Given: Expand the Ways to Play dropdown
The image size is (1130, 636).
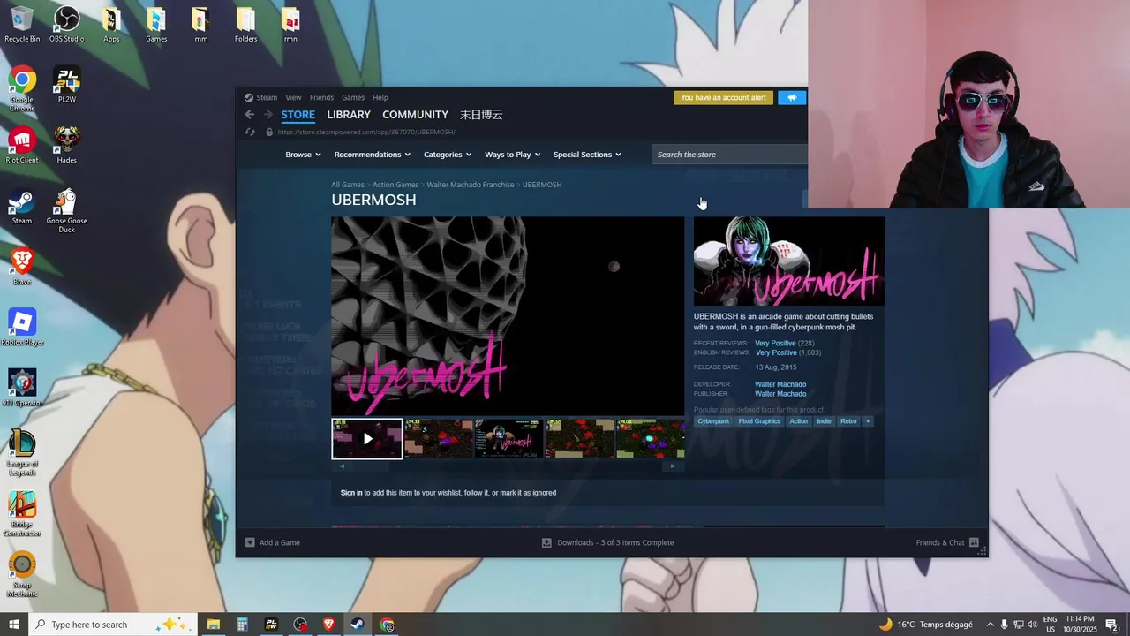Looking at the screenshot, I should pyautogui.click(x=512, y=155).
